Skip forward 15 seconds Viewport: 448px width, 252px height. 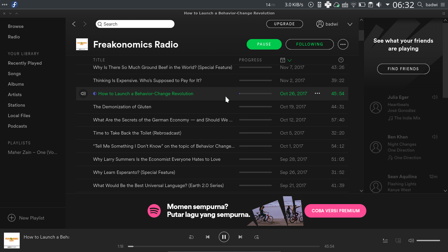(x=257, y=237)
